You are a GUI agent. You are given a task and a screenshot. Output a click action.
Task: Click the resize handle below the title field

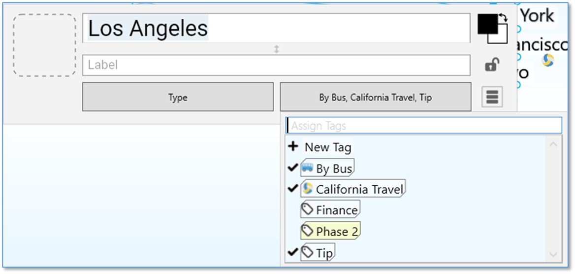click(x=277, y=49)
